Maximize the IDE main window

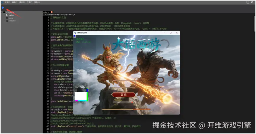pos(248,2)
